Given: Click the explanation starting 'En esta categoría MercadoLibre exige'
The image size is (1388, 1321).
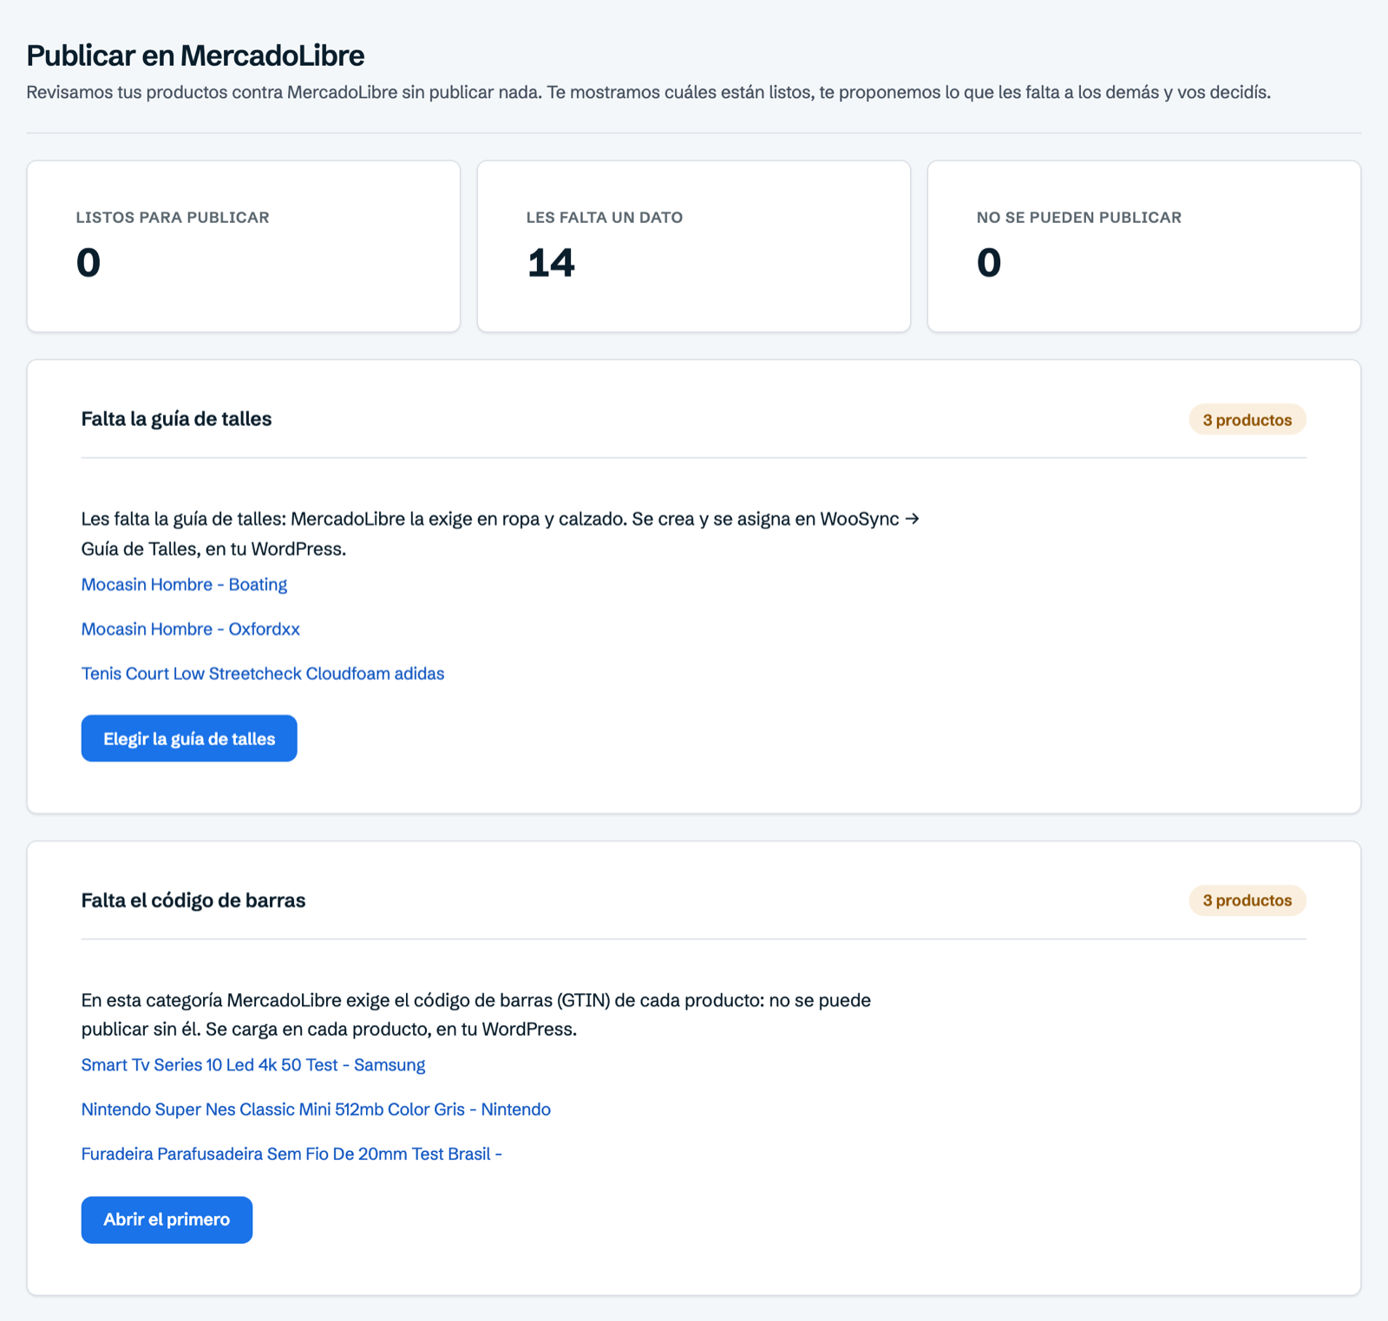Looking at the screenshot, I should point(476,1015).
